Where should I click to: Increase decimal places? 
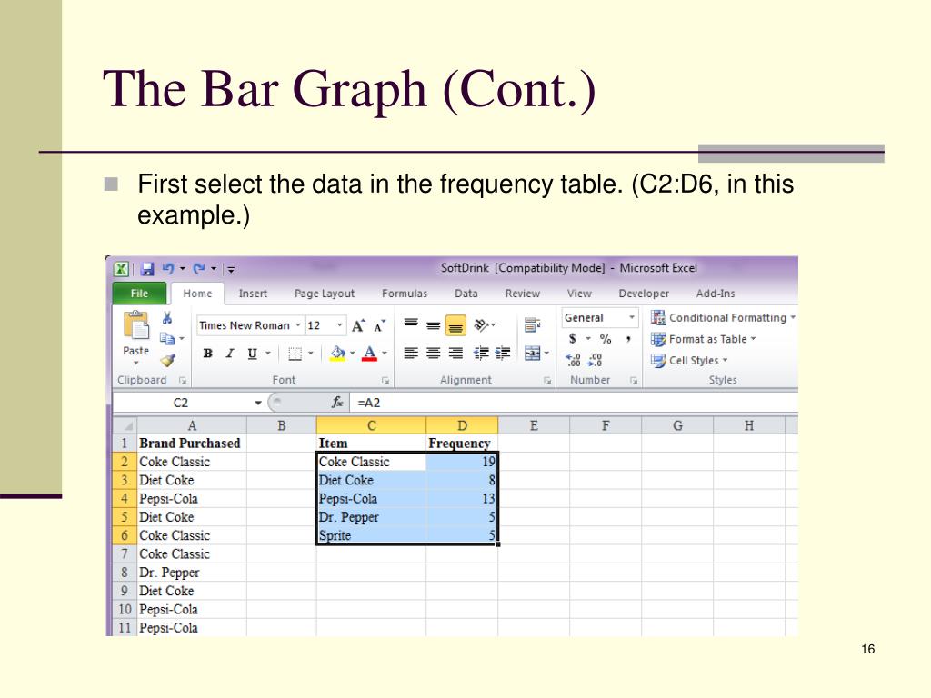(573, 360)
